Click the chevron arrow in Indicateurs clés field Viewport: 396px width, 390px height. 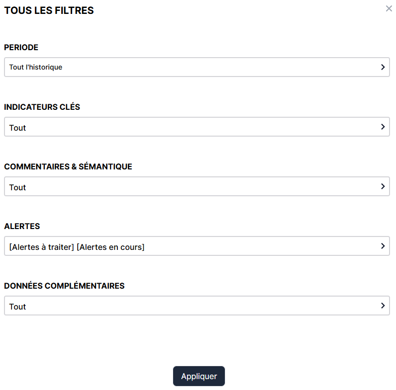click(x=383, y=127)
